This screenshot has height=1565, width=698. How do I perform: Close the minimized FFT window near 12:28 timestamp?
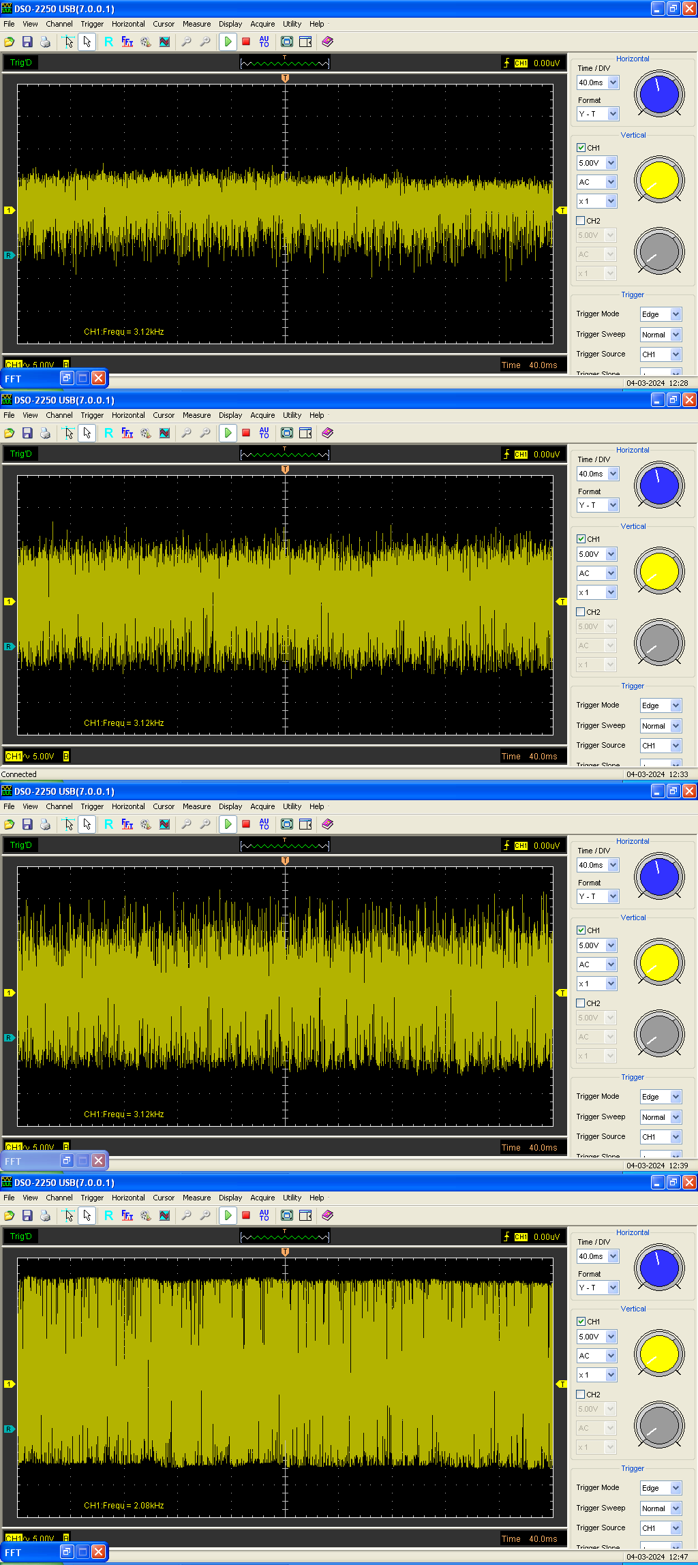[x=99, y=378]
